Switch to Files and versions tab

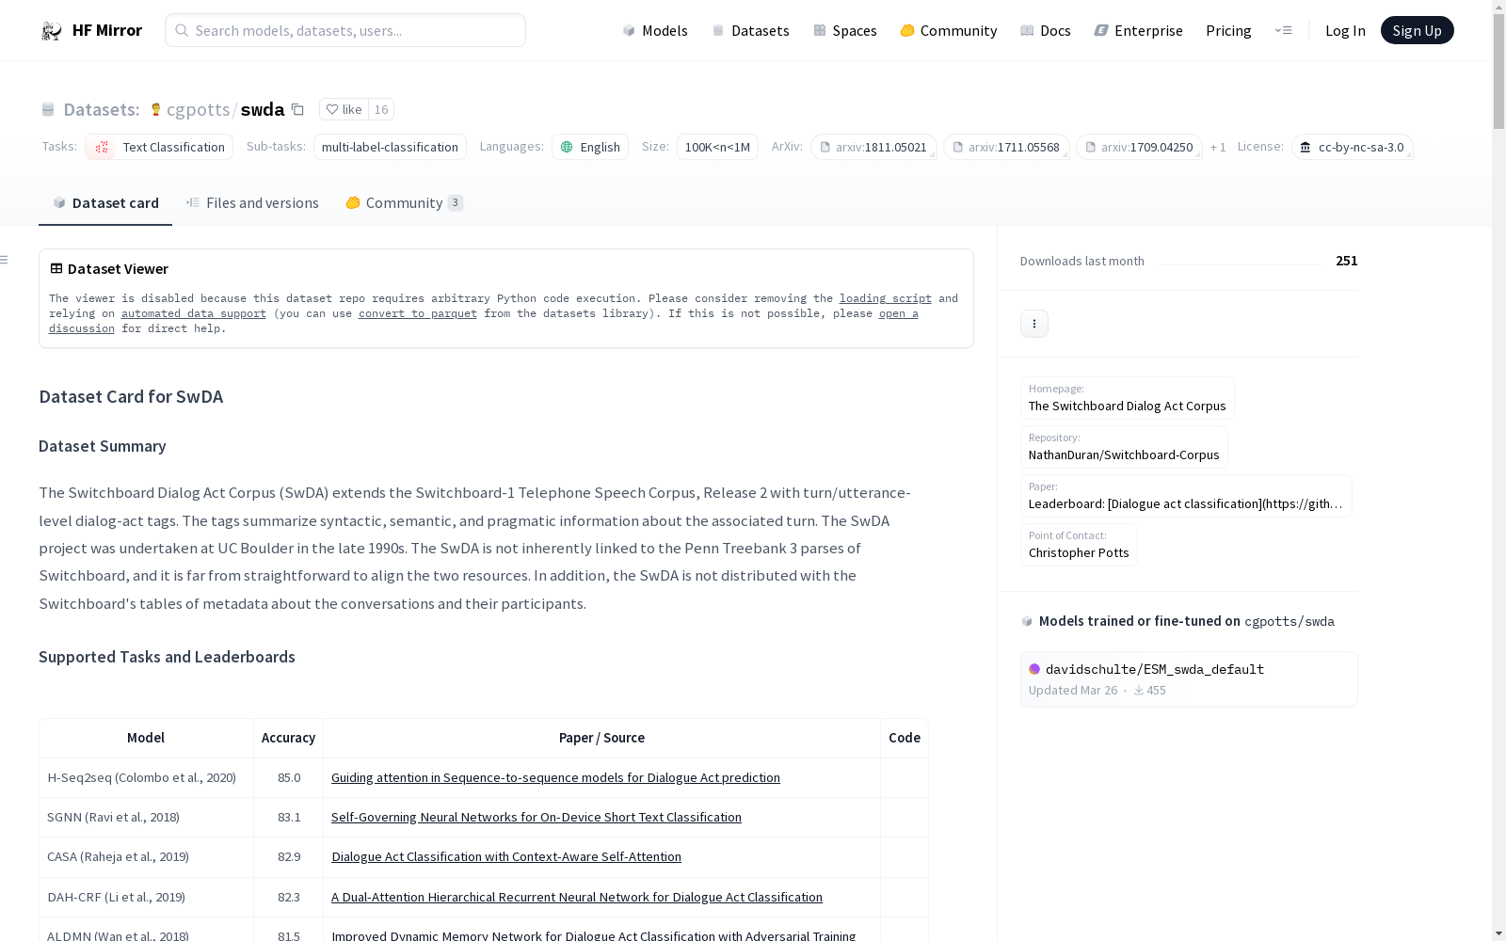tap(252, 203)
